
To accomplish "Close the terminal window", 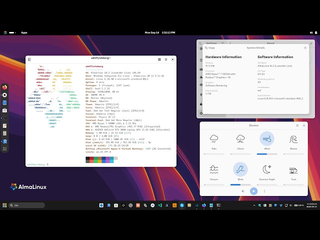I will tap(172, 59).
